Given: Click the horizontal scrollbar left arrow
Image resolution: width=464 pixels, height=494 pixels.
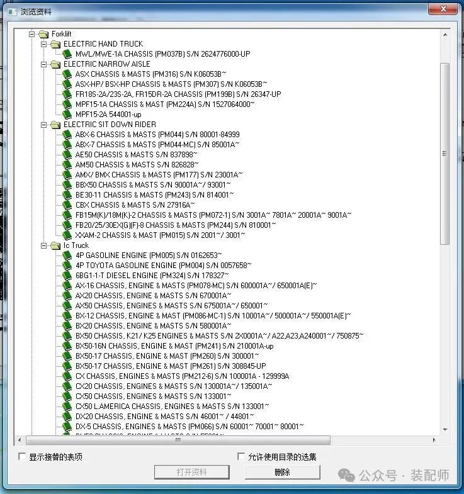Looking at the screenshot, I should [20, 440].
